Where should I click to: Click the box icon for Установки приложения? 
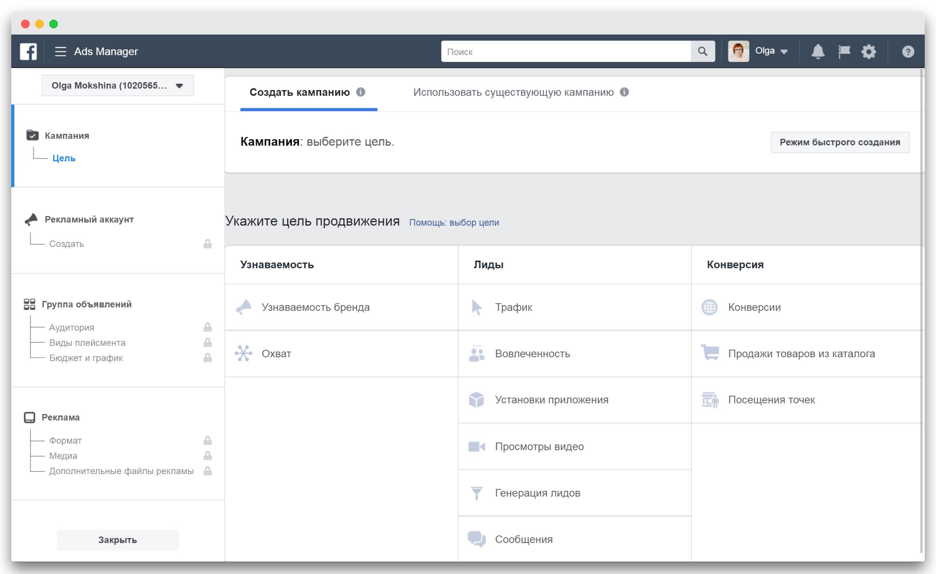[476, 400]
